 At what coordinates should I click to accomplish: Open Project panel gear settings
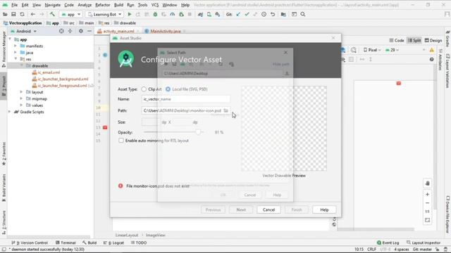(81, 31)
